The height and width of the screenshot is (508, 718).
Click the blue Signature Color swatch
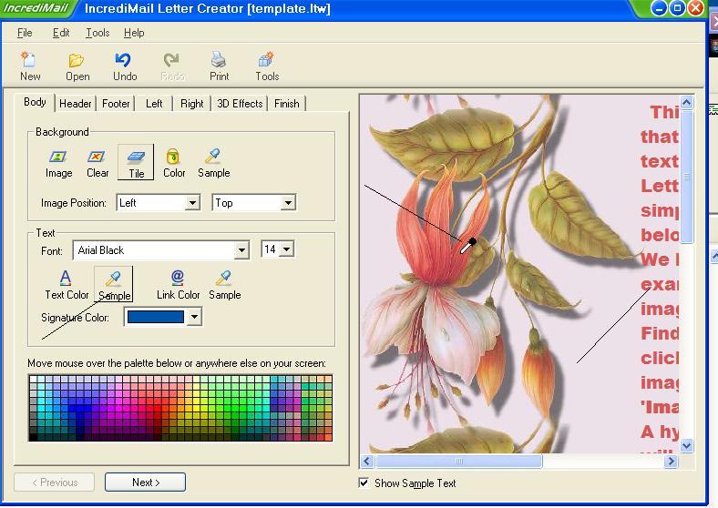[x=156, y=317]
